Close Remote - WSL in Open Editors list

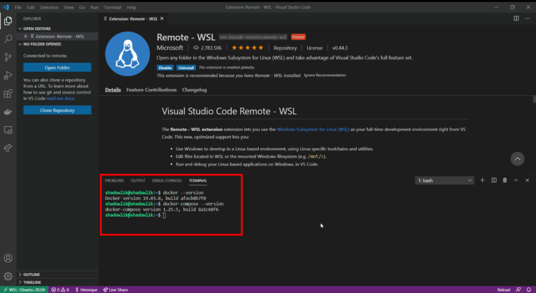(26, 36)
